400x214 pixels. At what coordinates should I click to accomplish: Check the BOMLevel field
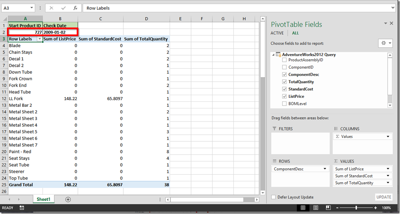pos(284,104)
